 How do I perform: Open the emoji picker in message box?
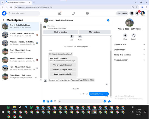click(x=105, y=101)
